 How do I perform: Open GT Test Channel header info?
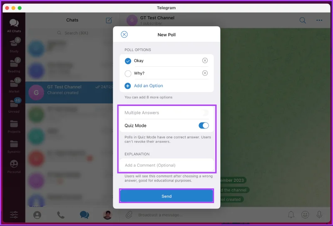[157, 20]
